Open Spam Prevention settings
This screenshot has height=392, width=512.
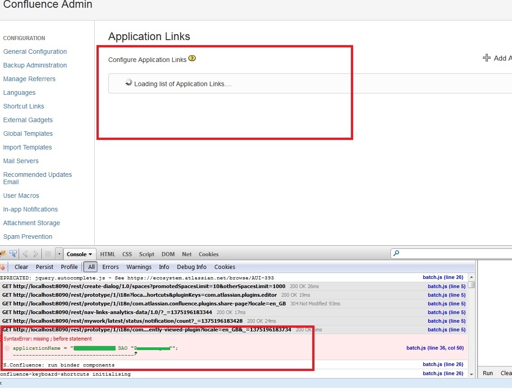[28, 237]
